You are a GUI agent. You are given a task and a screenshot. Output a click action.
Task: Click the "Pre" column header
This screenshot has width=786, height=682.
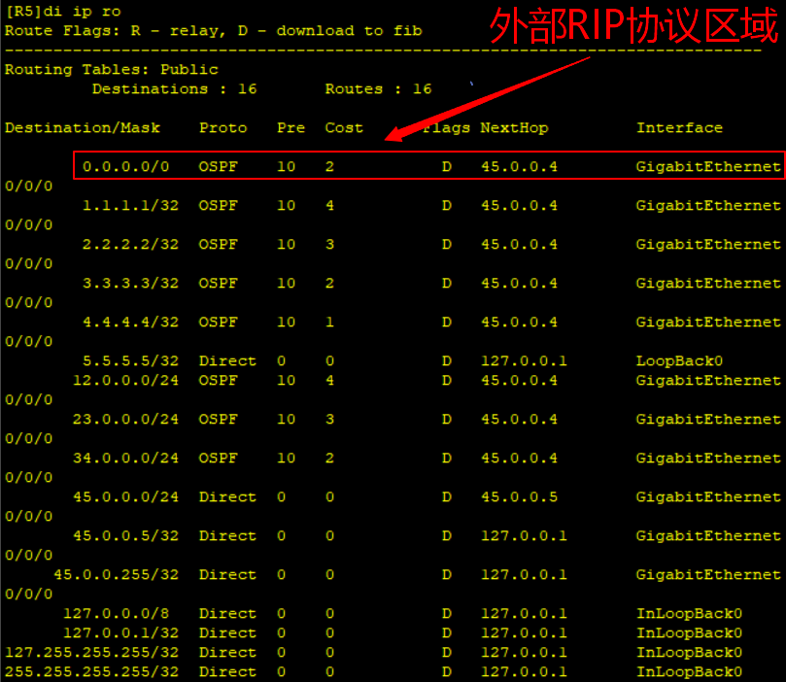[x=291, y=128]
